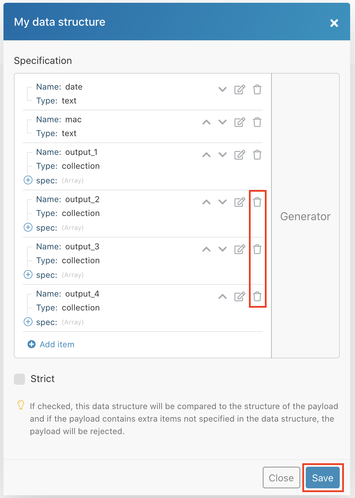Move output_1 up
355x498 pixels.
(207, 155)
